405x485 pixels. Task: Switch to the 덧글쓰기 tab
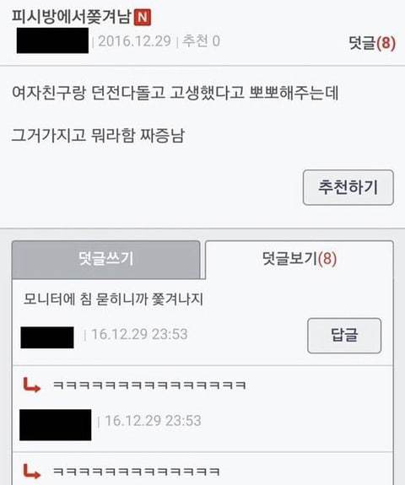click(106, 259)
